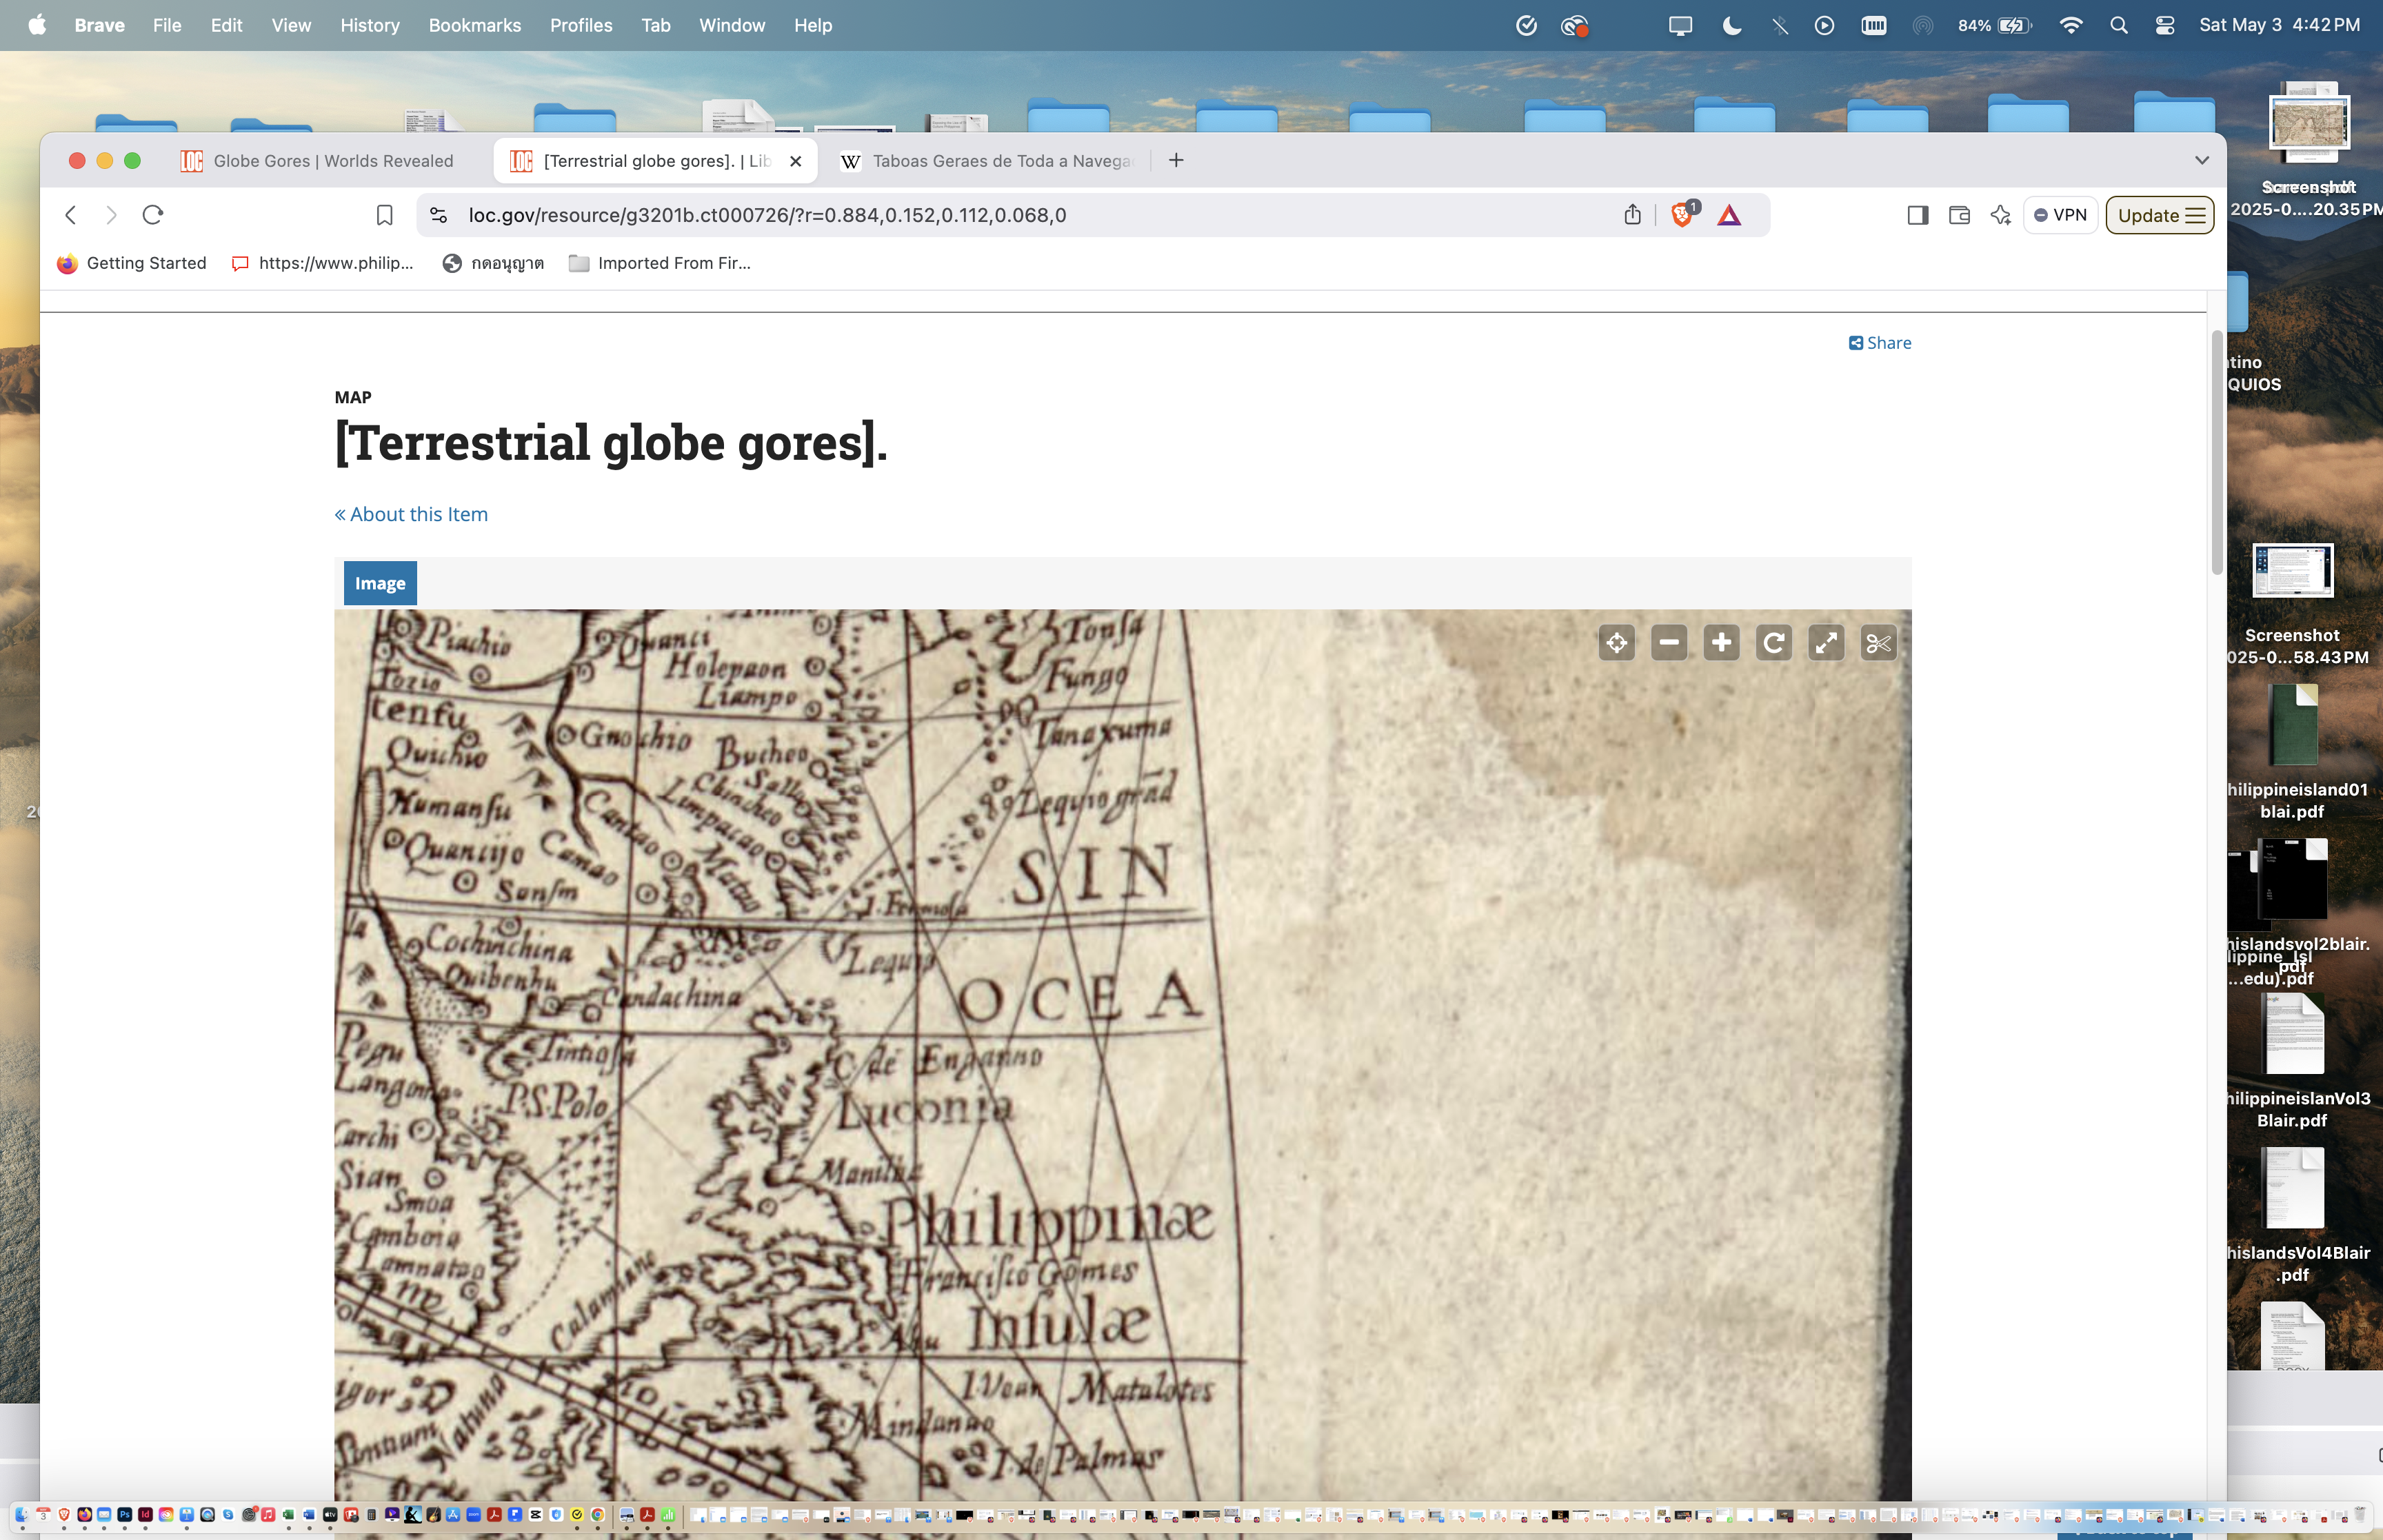Click the Bluetooth icon in menu bar

1779,25
